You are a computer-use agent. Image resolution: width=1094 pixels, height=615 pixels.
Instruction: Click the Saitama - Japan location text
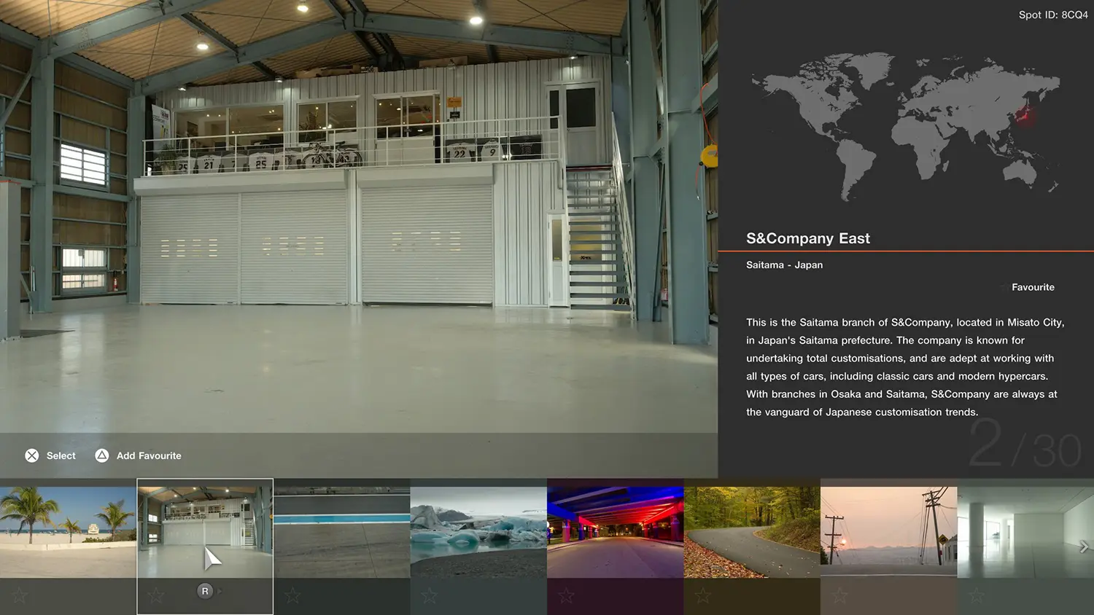tap(784, 265)
